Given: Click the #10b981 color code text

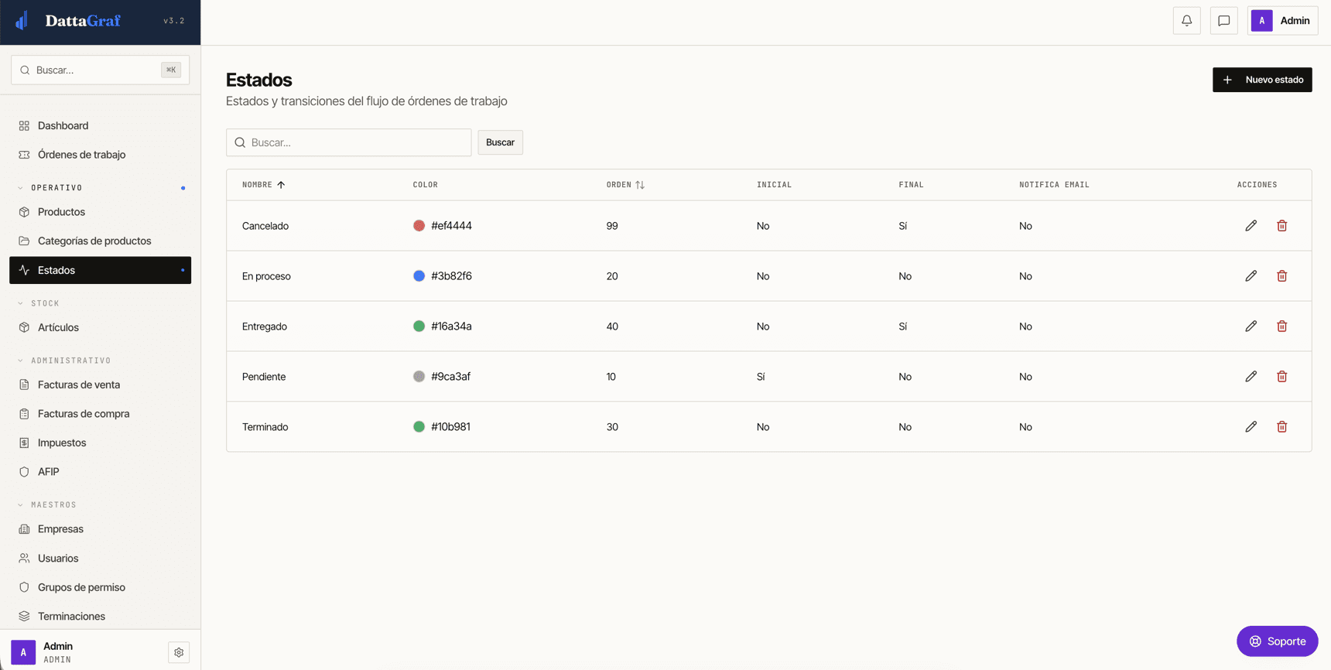Looking at the screenshot, I should [x=450, y=427].
